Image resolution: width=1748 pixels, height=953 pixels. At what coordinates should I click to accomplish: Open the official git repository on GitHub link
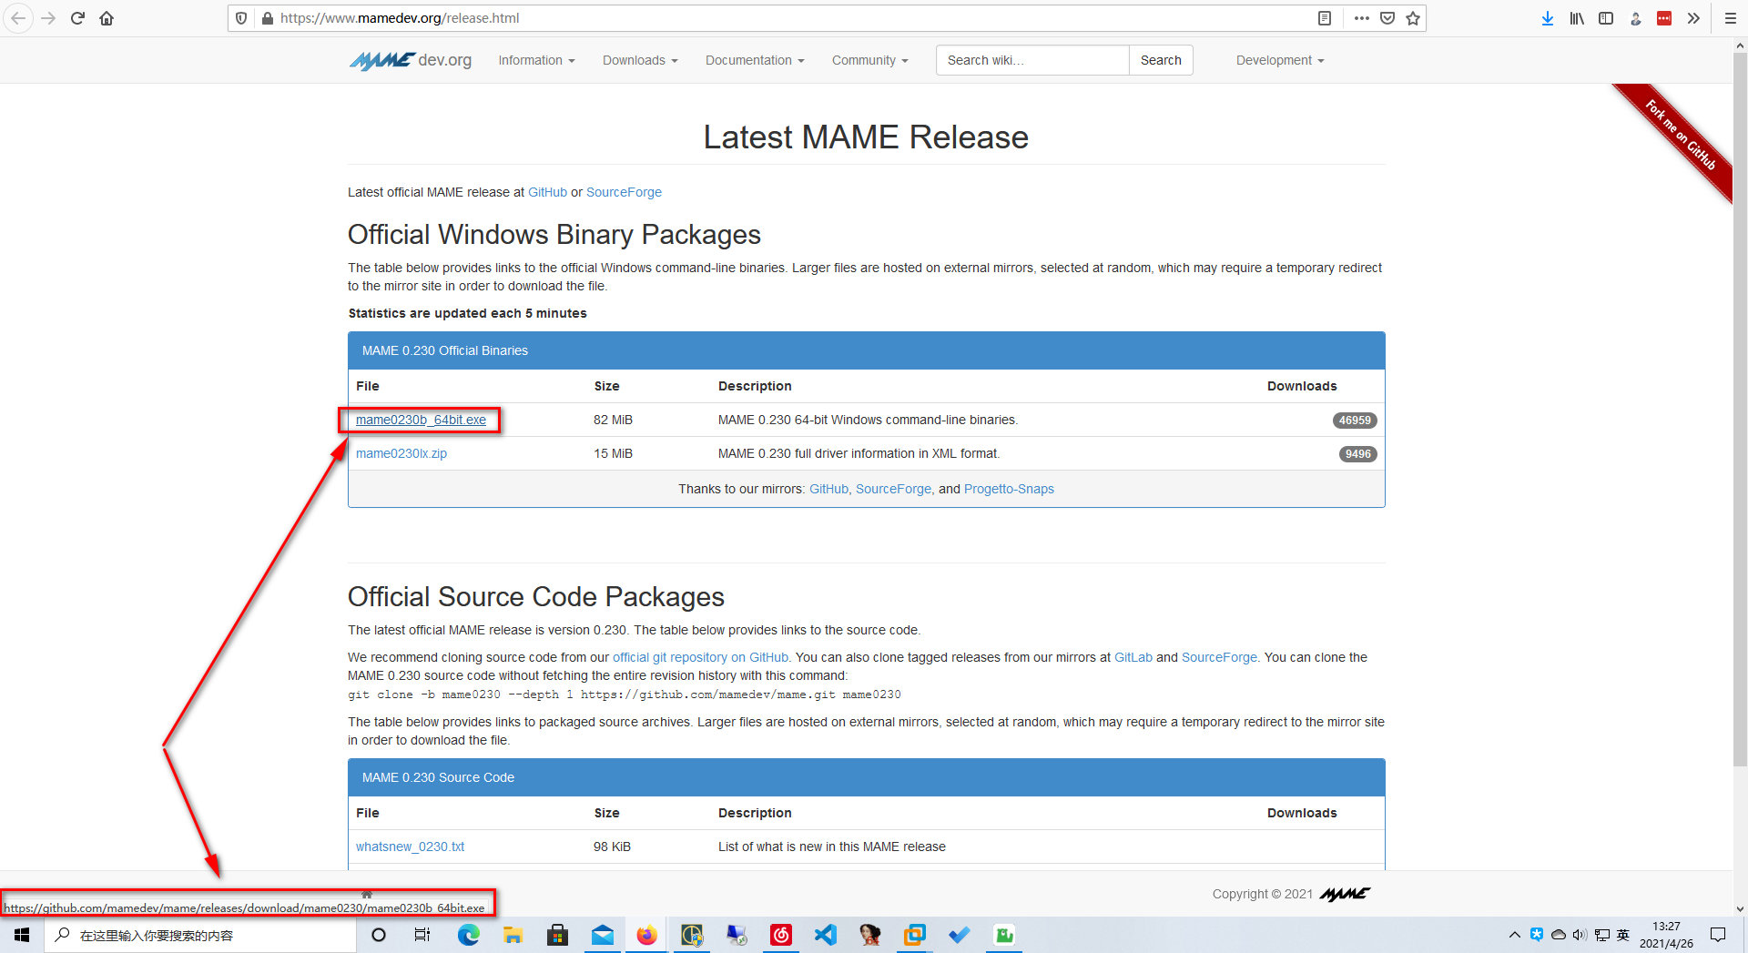[701, 657]
